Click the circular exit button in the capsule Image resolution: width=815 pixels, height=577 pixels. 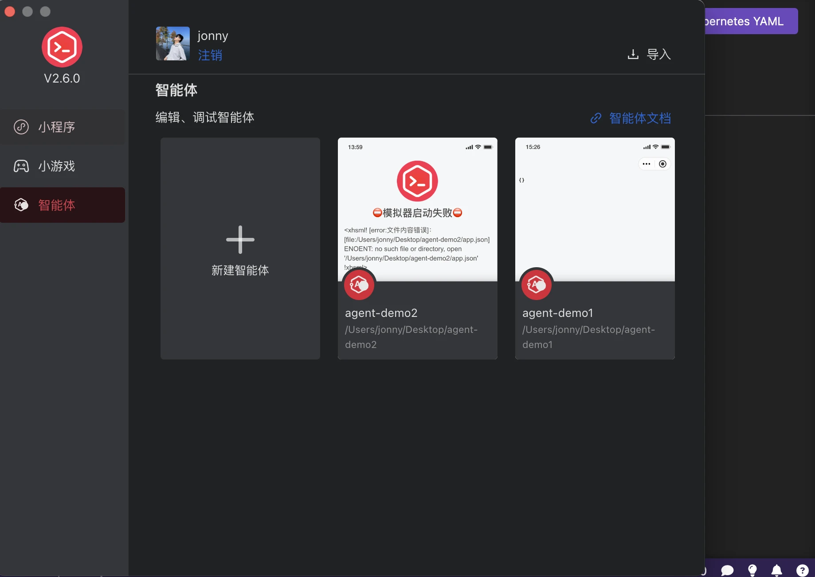point(663,164)
